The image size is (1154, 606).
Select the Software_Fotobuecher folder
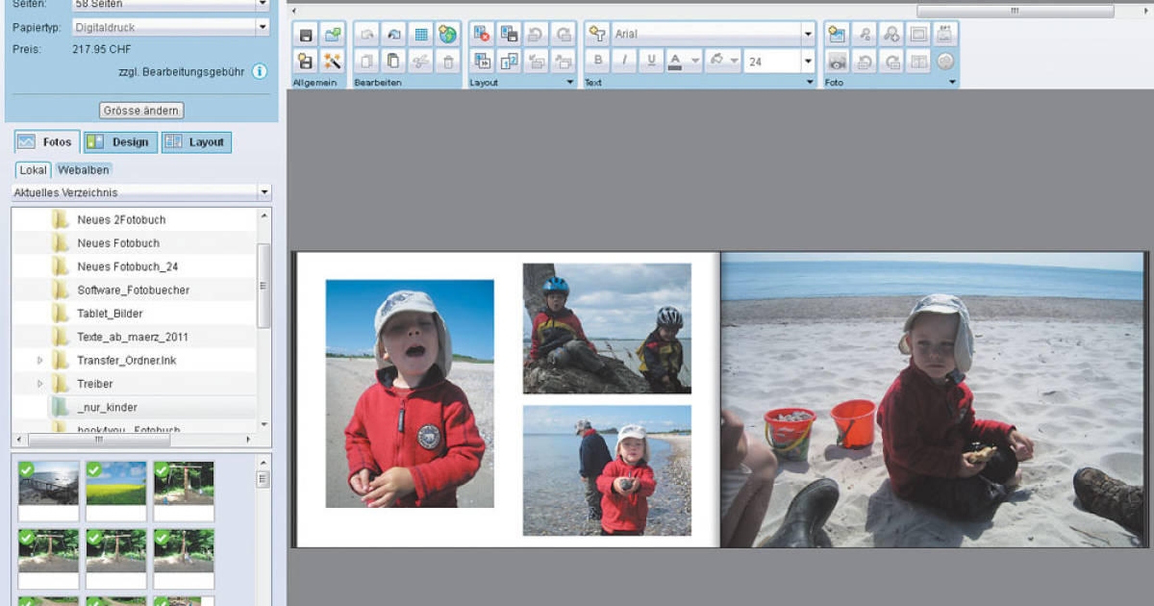click(135, 290)
